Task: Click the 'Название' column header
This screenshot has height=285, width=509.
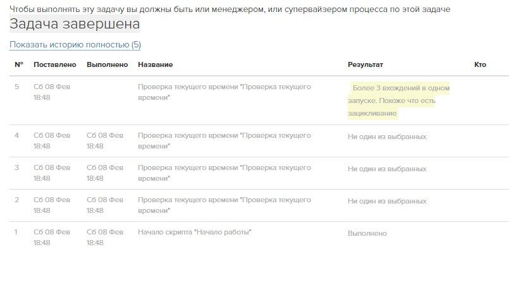Action: [155, 64]
